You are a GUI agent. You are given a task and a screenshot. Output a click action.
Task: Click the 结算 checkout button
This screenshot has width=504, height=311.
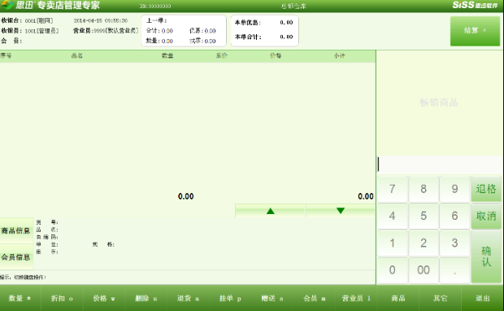pos(475,31)
